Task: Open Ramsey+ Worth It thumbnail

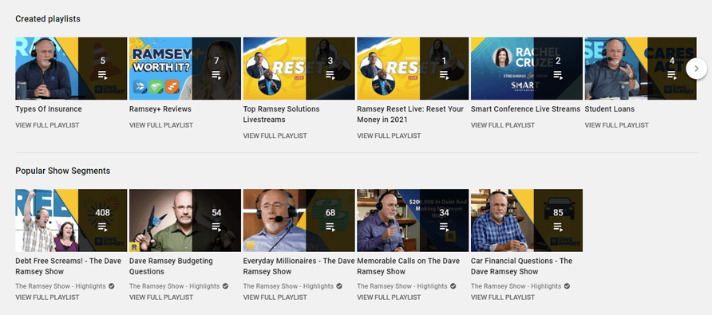Action: 185,69
